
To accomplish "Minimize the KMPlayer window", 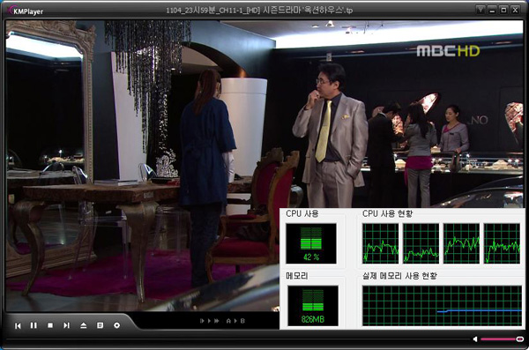I will [492, 10].
